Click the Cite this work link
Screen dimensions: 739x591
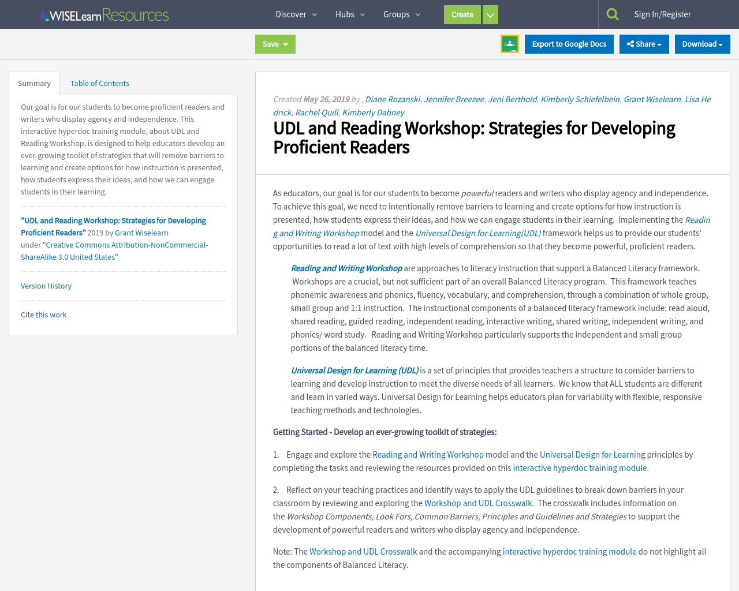click(43, 315)
